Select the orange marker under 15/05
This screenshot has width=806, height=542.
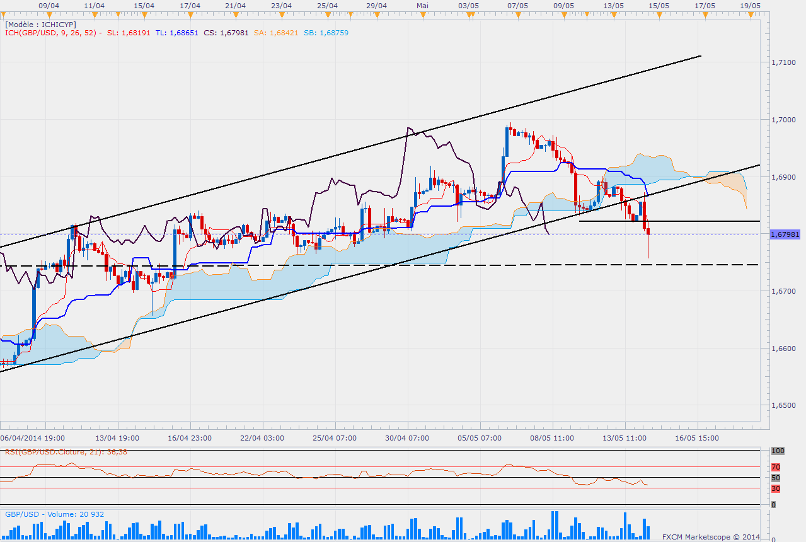(658, 13)
